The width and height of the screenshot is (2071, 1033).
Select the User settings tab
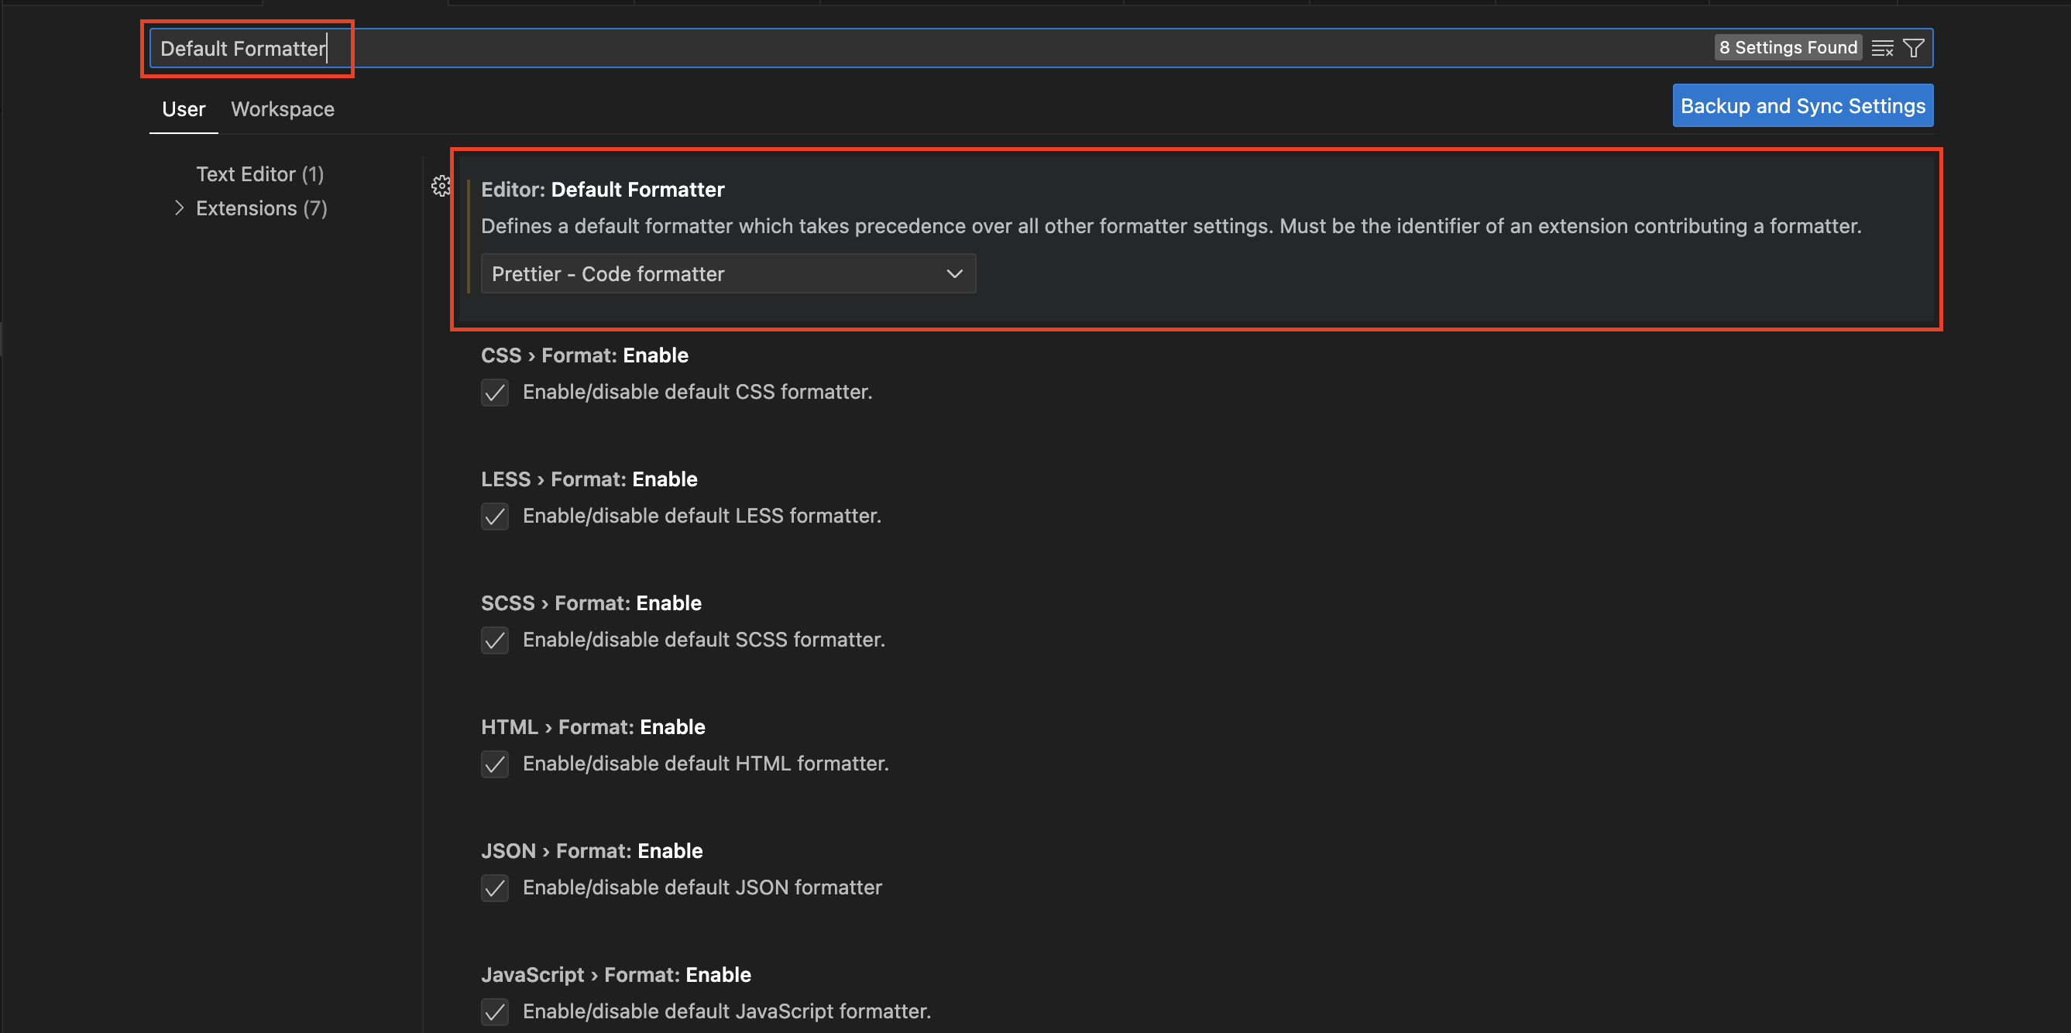[184, 109]
